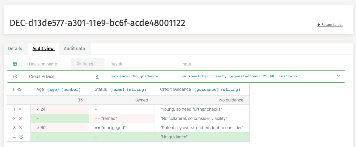Screen dimensions: 356x147
Task: Click red X icon on rule 2
Action: coord(20,118)
